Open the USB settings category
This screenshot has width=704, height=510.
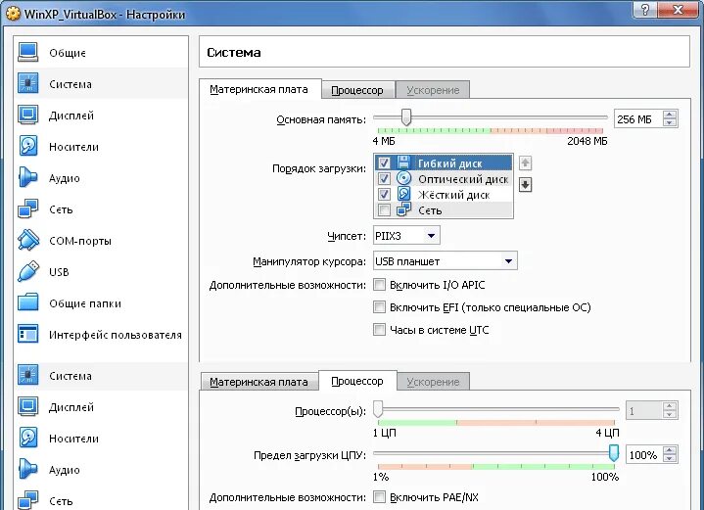pos(101,272)
